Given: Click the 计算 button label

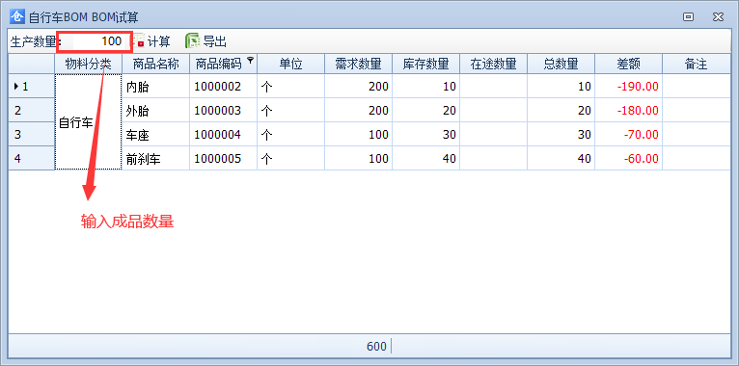Looking at the screenshot, I should tap(159, 41).
